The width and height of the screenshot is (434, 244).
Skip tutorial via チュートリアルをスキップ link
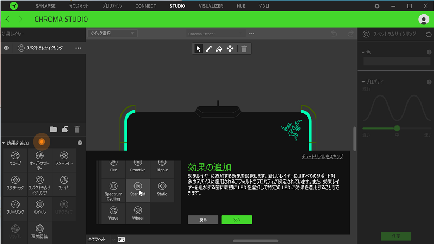point(322,156)
